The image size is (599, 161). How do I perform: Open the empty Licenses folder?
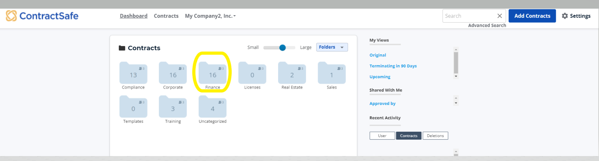click(x=252, y=73)
